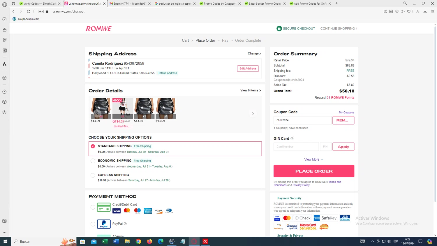437x246 pixels.
Task: Reload the current page
Action: [29, 11]
